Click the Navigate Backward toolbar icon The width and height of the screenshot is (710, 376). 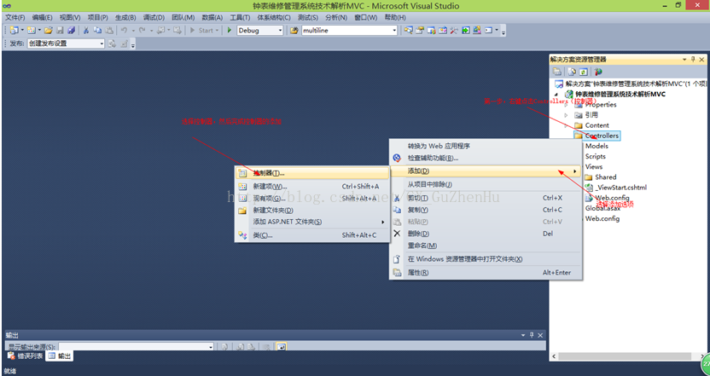coord(160,31)
